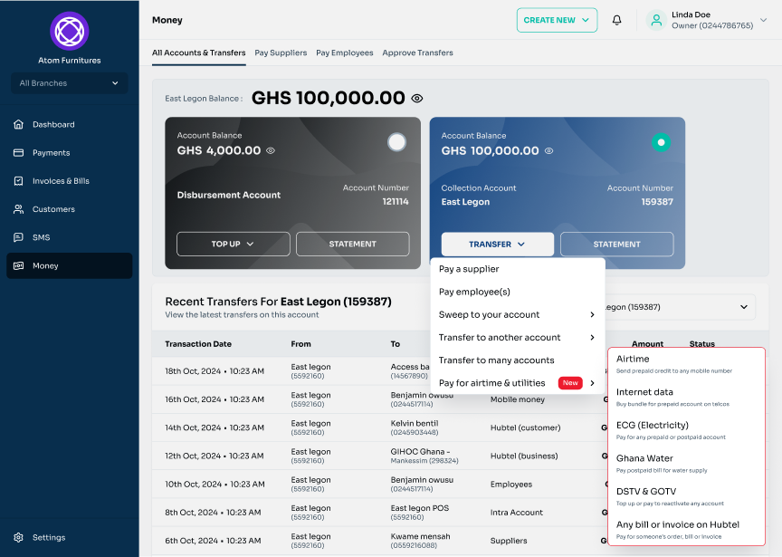
Task: Expand the All Branches dropdown
Action: click(x=70, y=83)
